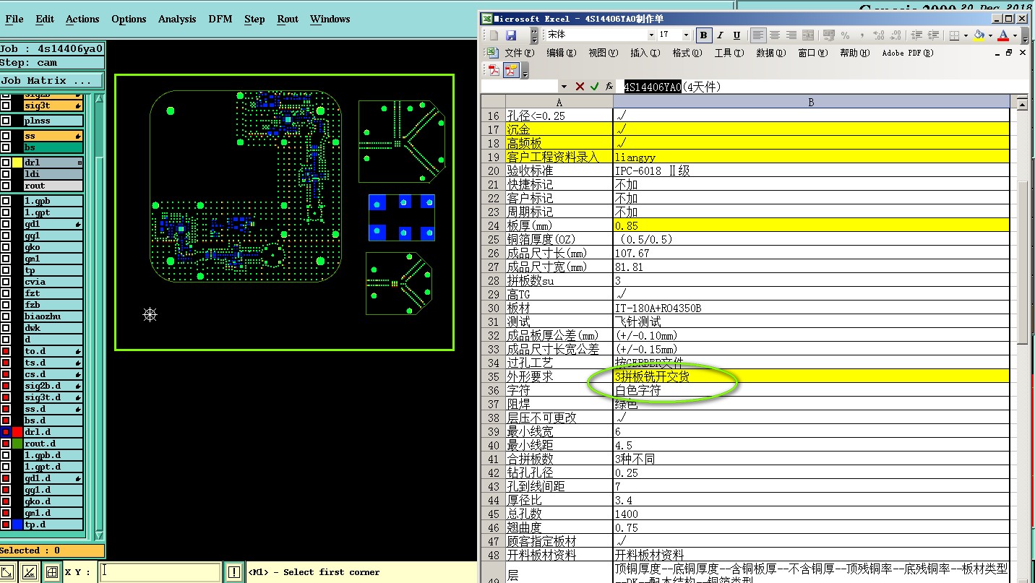Expand Font Color dropdown arrow
1035x583 pixels.
tap(1015, 35)
